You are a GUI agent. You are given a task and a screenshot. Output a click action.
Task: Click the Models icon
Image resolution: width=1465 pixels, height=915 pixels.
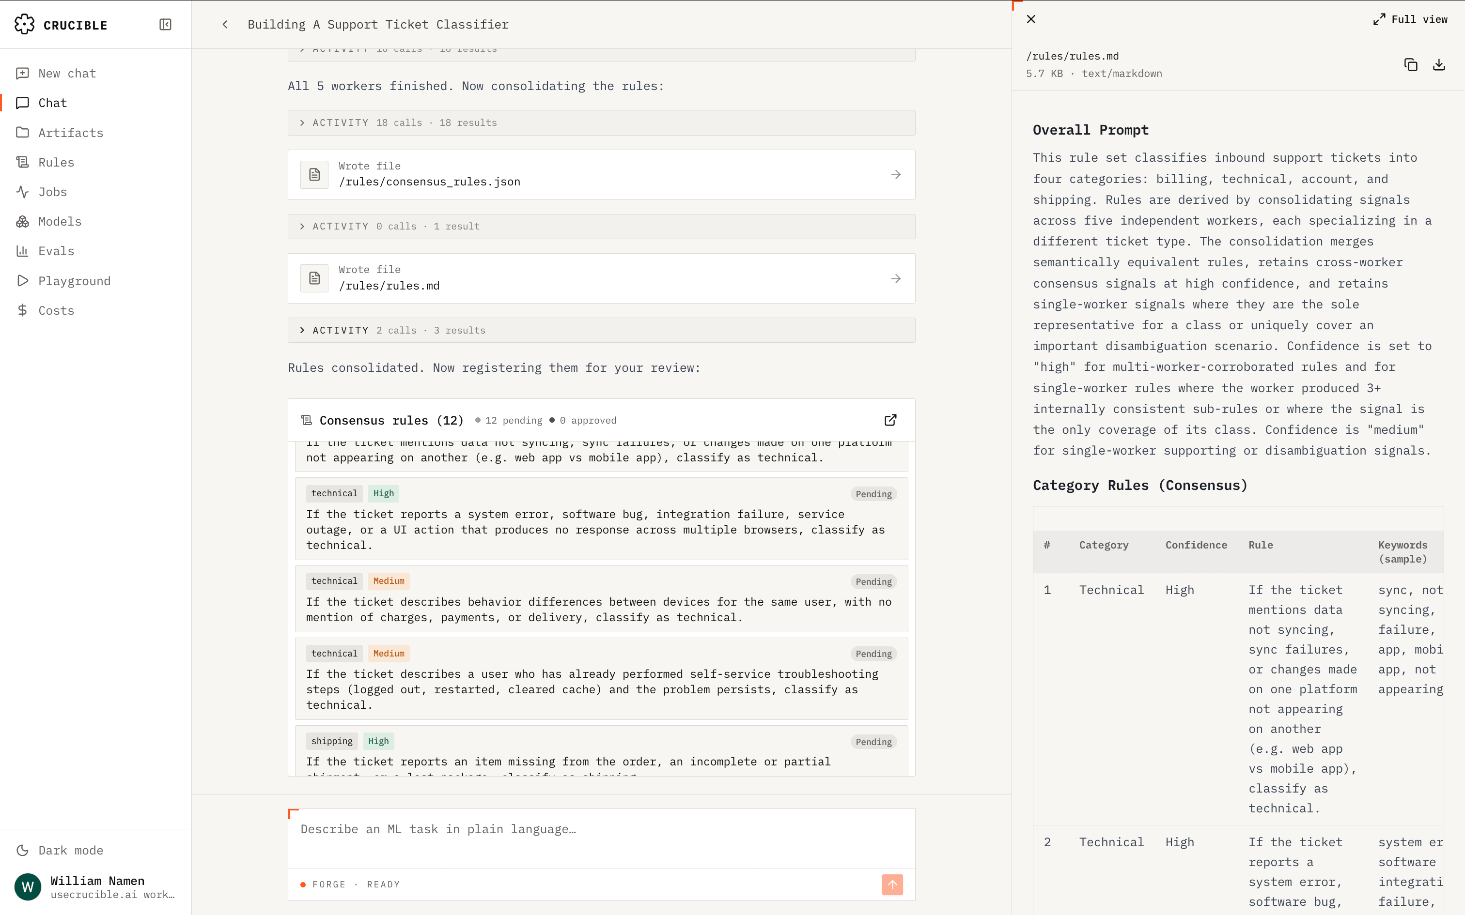point(22,222)
